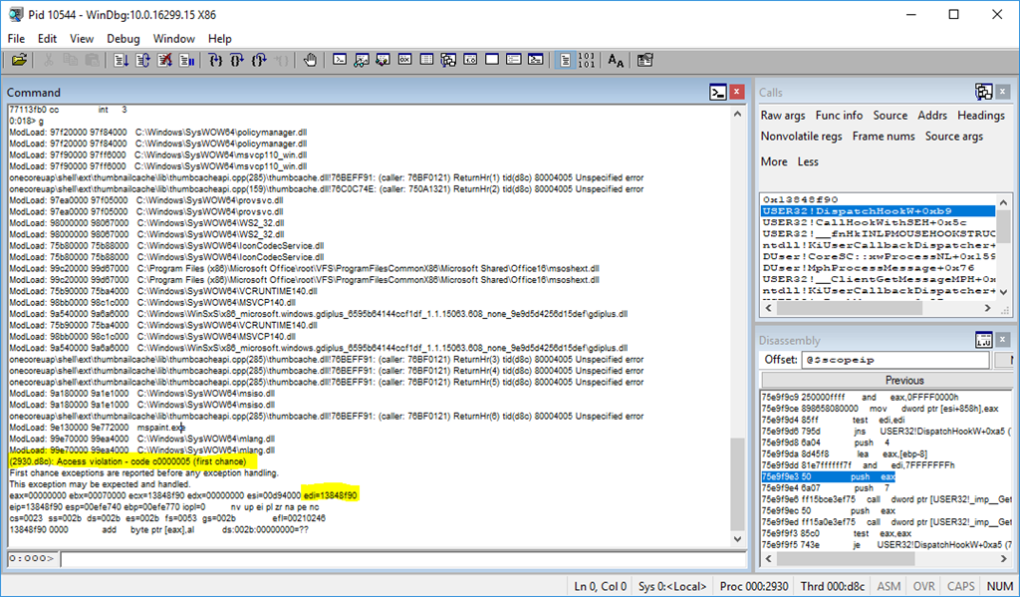1020x597 pixels.
Task: Click the Step Over toolbar icon
Action: click(237, 61)
